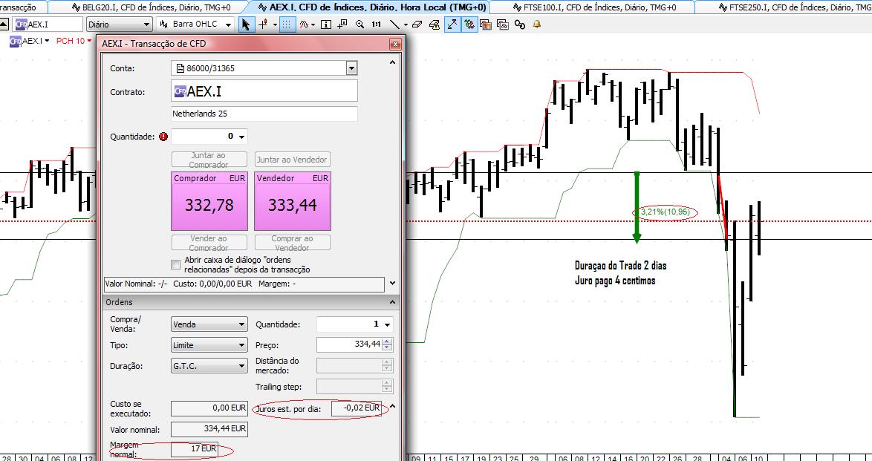Click the warning eraser delete-all icon
The width and height of the screenshot is (872, 461).
(x=435, y=24)
